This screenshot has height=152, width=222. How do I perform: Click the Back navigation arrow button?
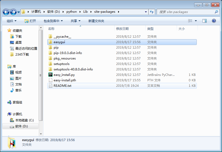6,12
